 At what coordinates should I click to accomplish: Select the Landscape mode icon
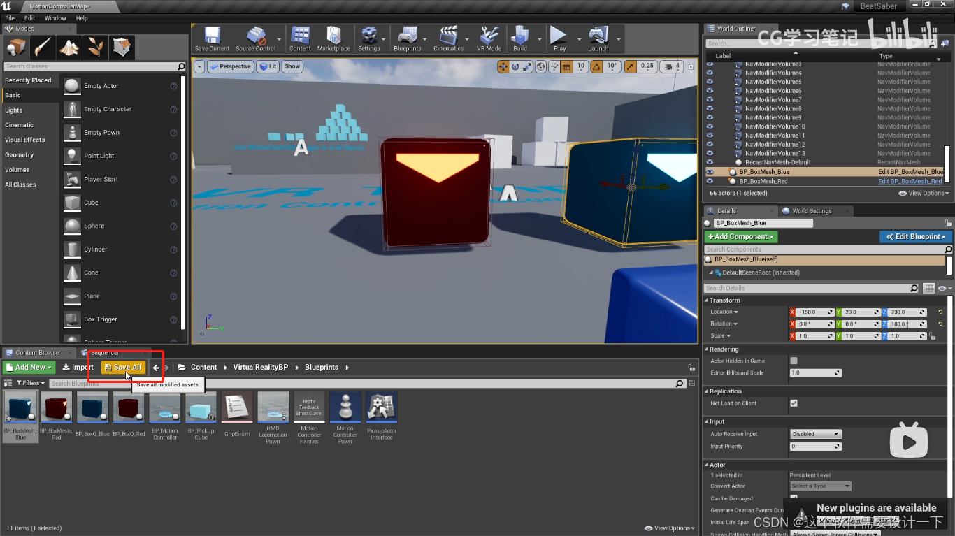click(x=69, y=47)
